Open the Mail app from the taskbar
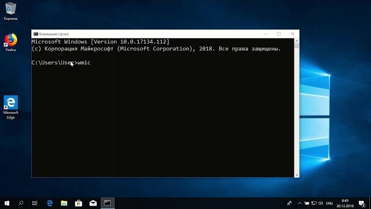This screenshot has height=209, width=371. 93,203
